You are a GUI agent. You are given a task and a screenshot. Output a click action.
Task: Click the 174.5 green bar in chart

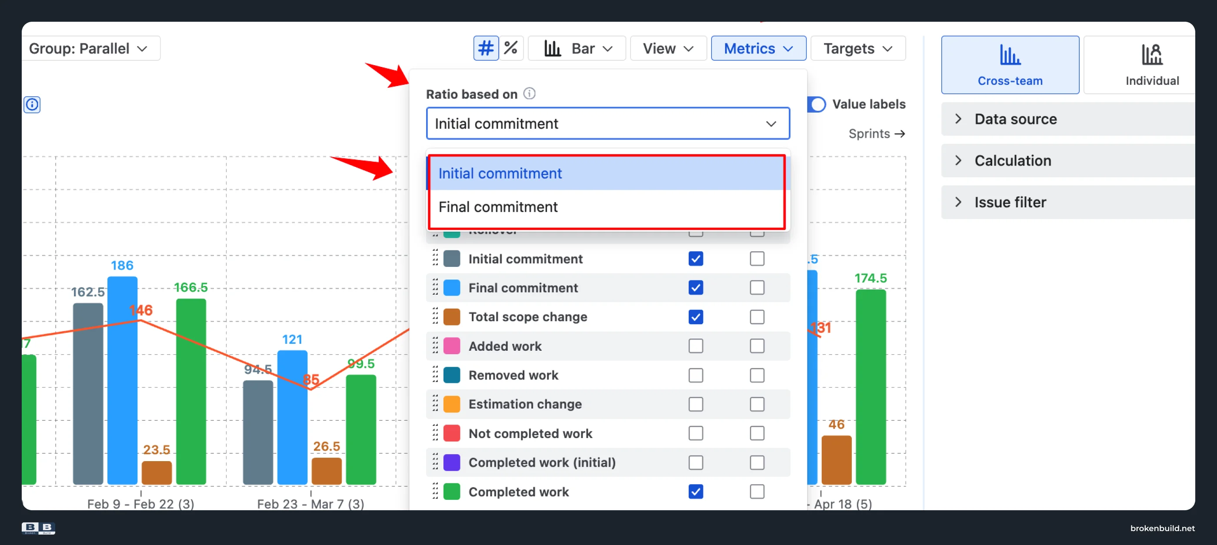pyautogui.click(x=871, y=387)
